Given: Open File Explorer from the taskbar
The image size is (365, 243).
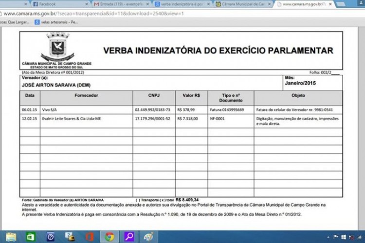Looking at the screenshot, I should [x=11, y=237].
